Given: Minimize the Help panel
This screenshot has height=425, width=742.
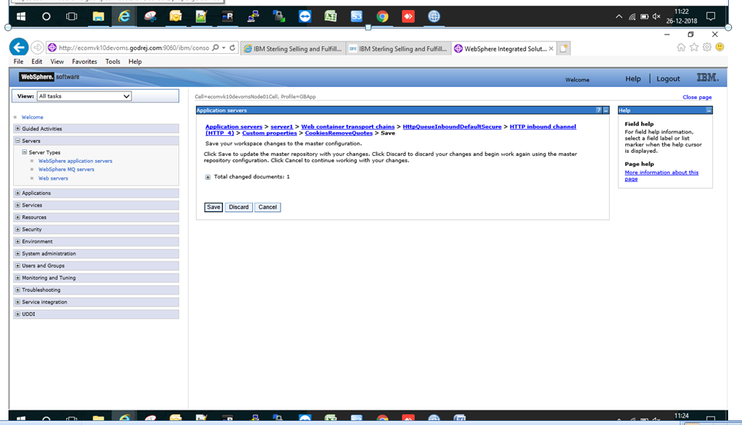Looking at the screenshot, I should [x=709, y=110].
